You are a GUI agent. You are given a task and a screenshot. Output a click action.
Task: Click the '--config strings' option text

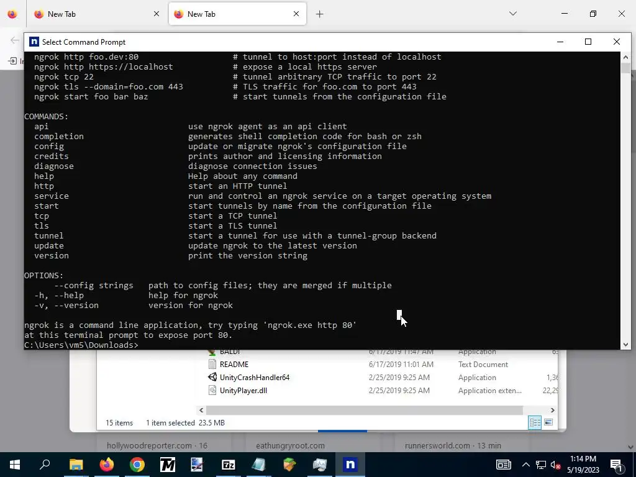tap(94, 285)
